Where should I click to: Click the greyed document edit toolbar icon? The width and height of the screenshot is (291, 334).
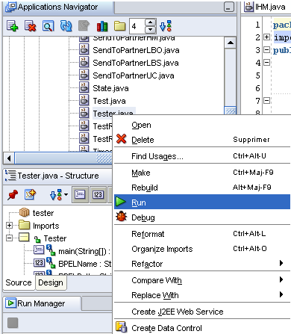[84, 26]
